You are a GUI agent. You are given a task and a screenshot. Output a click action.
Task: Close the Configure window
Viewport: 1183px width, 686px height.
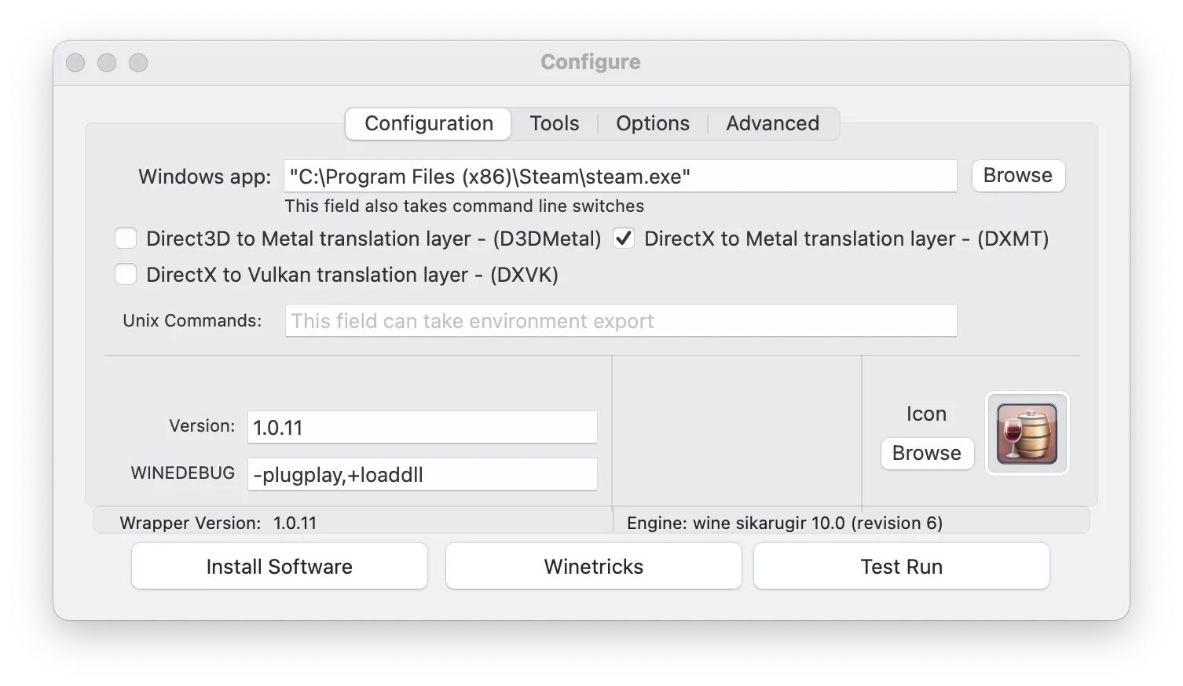pyautogui.click(x=75, y=63)
